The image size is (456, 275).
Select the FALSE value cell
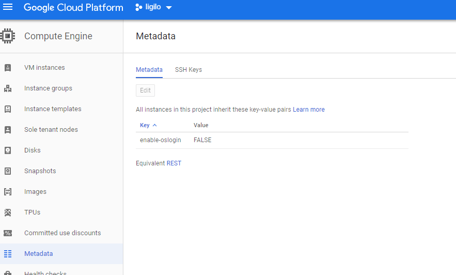point(203,140)
